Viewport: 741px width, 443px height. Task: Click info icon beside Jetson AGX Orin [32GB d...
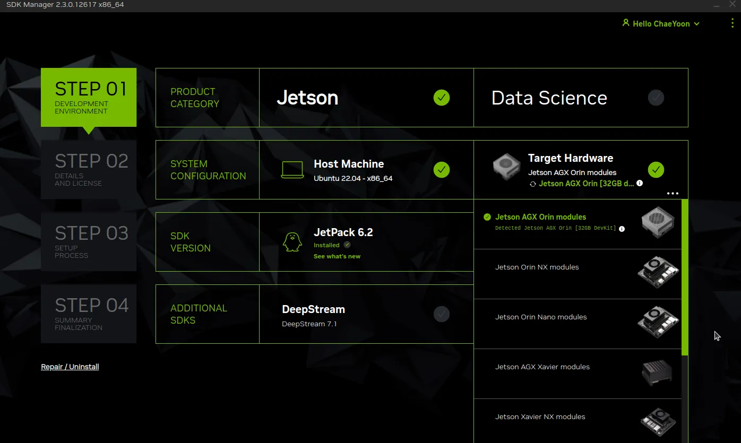[x=640, y=183]
